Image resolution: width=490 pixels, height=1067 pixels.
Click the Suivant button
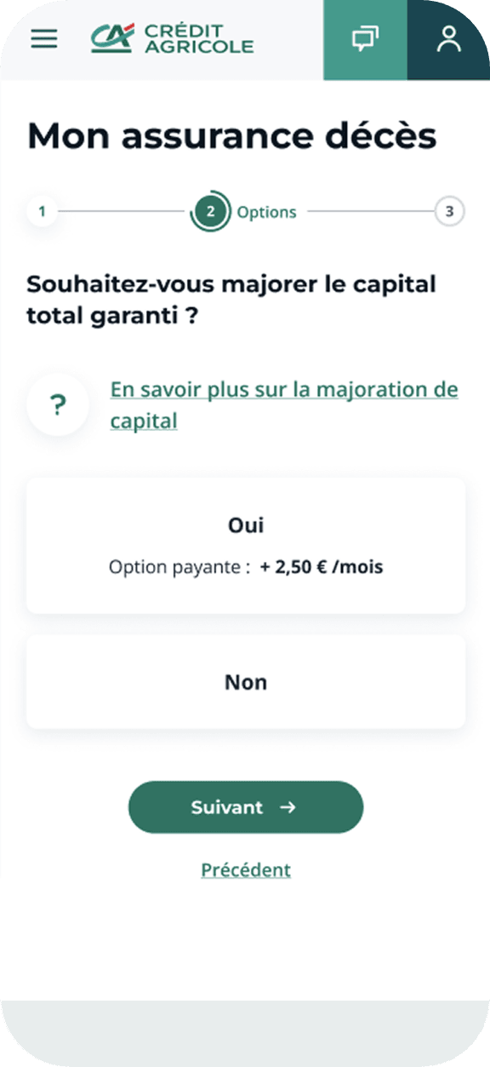point(245,806)
